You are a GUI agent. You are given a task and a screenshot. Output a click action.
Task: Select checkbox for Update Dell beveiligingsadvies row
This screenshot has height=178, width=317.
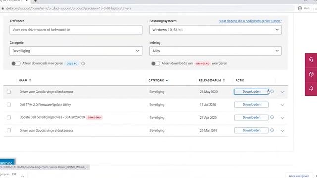(x=9, y=117)
